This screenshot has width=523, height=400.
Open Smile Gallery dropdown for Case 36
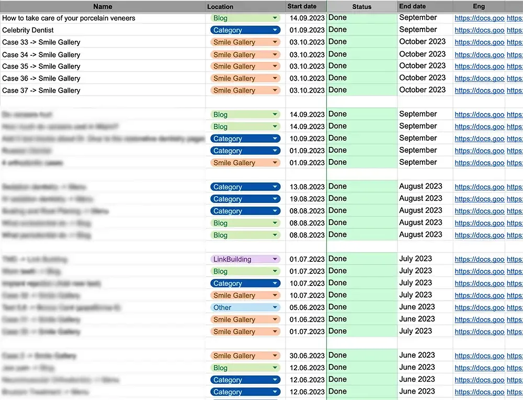point(275,78)
